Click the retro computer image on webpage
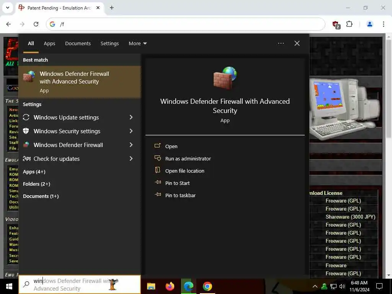Viewport: 392px width, 294px height. [344, 109]
